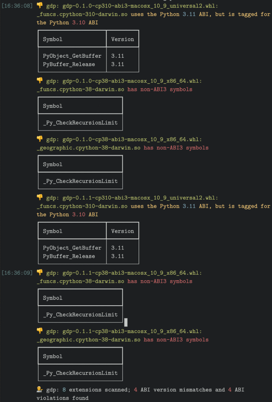Image resolution: width=272 pixels, height=402 pixels.
Task: Click the gdp-0.1.1-cp310-abi3-macosx_10_9_universal2.whl filename
Action: pyautogui.click(x=140, y=198)
